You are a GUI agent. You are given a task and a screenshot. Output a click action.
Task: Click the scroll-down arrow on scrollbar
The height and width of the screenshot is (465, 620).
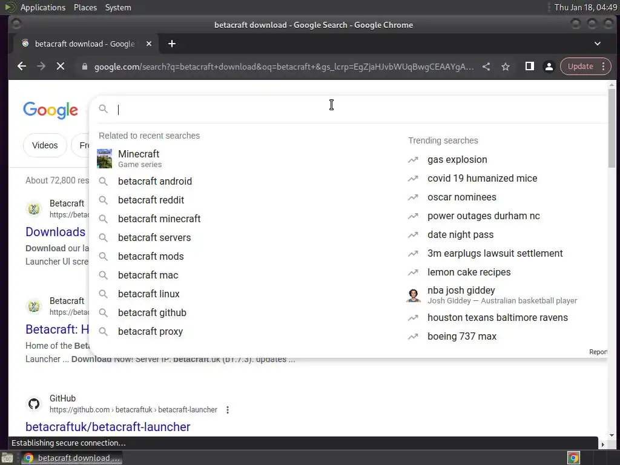click(x=612, y=435)
